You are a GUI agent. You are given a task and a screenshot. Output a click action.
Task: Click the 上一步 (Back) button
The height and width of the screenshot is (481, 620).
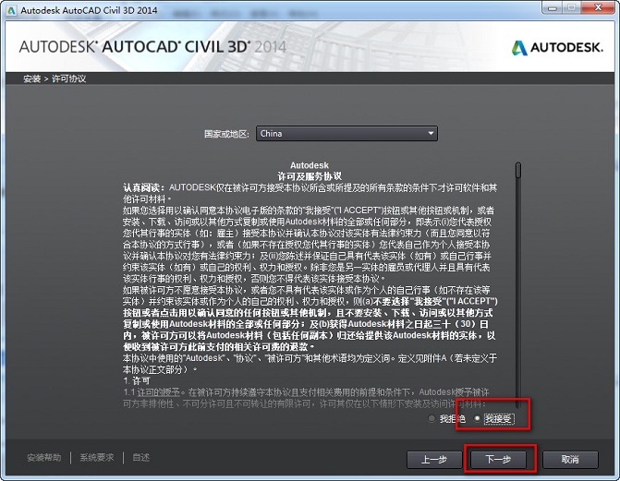coord(434,459)
